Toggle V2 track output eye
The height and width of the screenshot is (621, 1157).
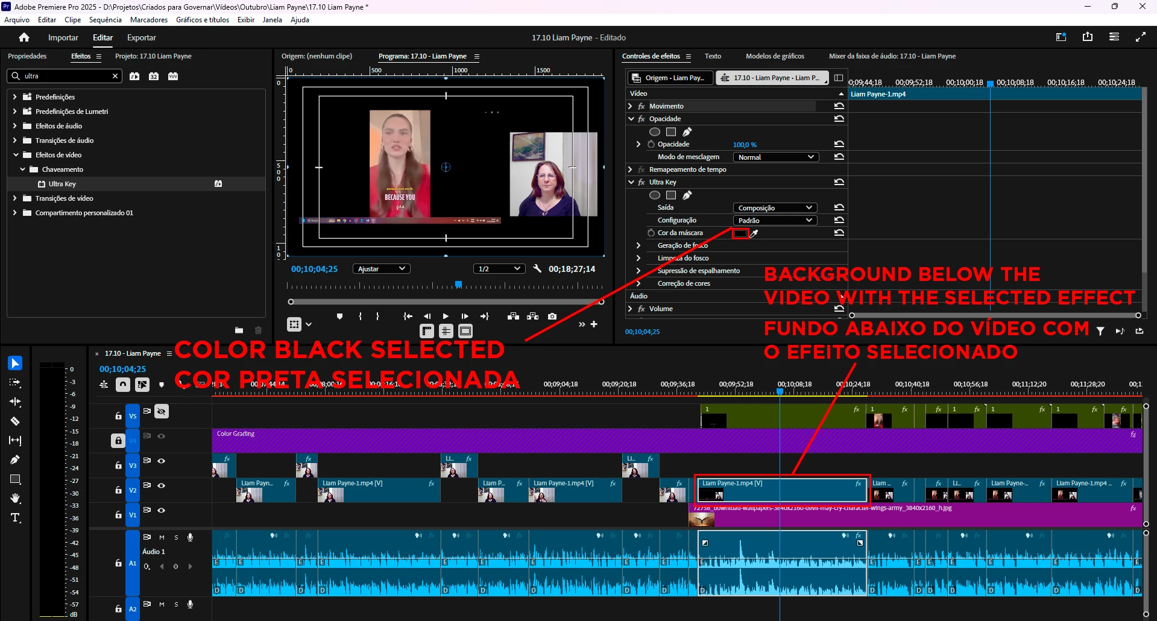pos(161,485)
